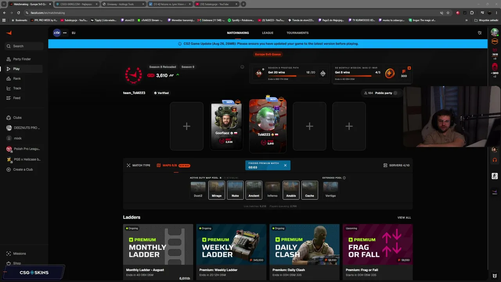This screenshot has width=501, height=282.
Task: Open the Premium: Frag or Fall card
Action: [x=378, y=252]
